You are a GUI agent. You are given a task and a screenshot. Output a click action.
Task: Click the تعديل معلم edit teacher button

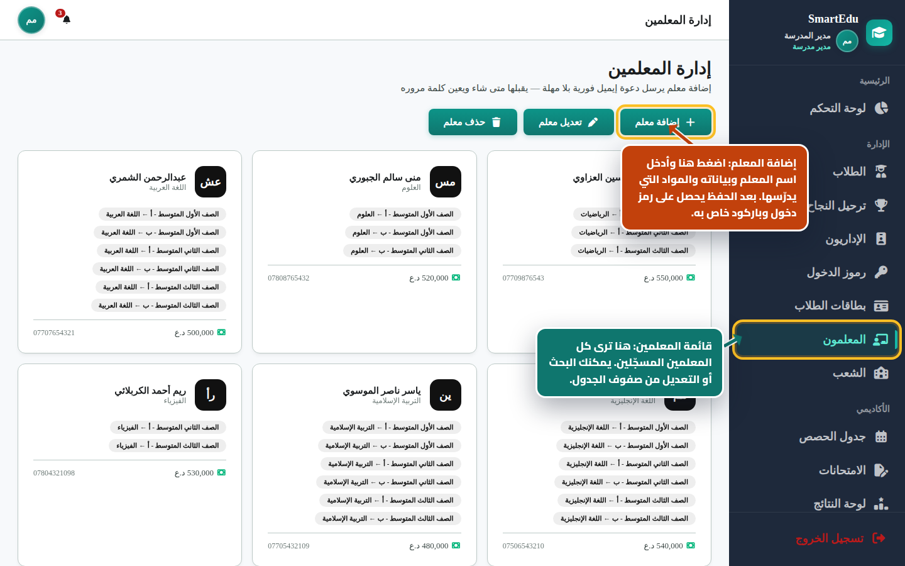tap(569, 122)
